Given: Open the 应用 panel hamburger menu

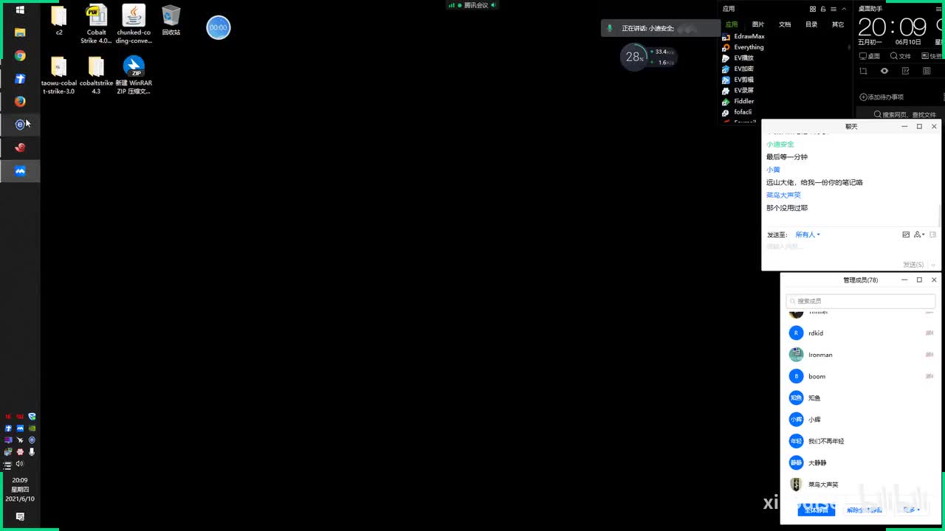Looking at the screenshot, I should point(833,9).
